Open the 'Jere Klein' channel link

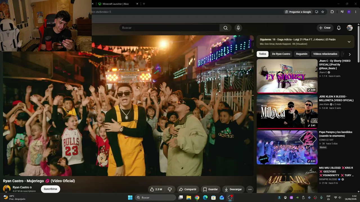point(324,104)
